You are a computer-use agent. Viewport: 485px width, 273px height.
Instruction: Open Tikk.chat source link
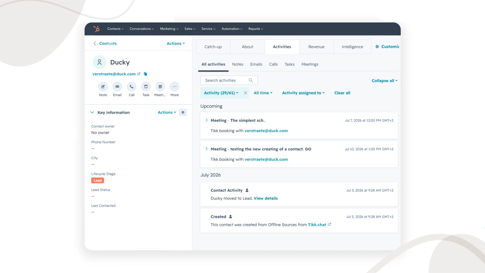coord(317,225)
